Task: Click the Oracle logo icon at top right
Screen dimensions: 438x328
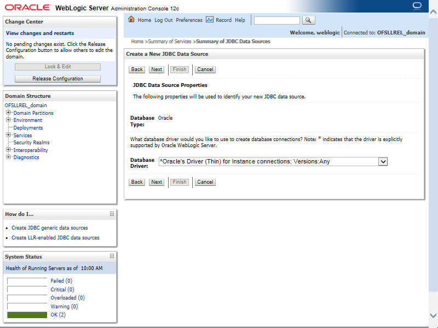Action: click(417, 6)
